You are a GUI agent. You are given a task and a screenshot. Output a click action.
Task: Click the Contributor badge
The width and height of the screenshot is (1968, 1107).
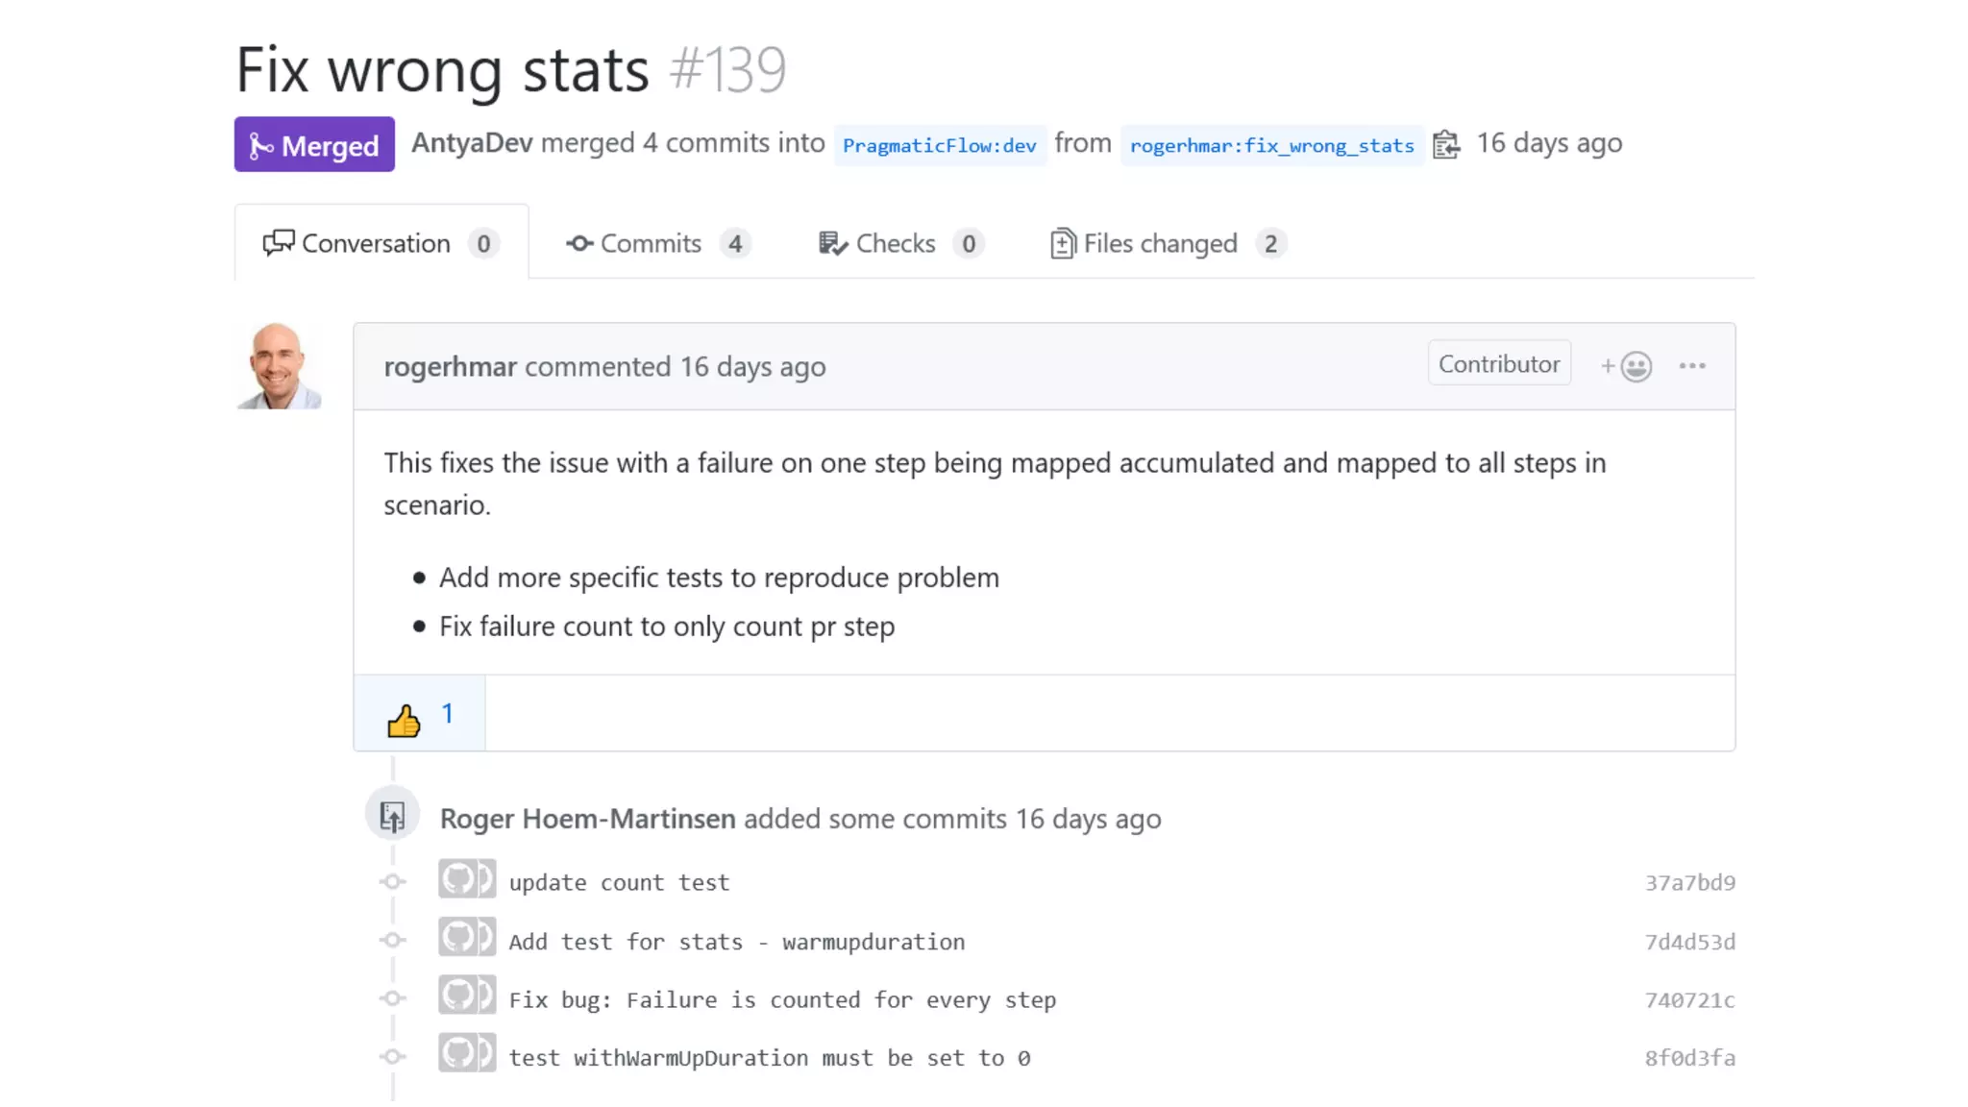(1499, 364)
